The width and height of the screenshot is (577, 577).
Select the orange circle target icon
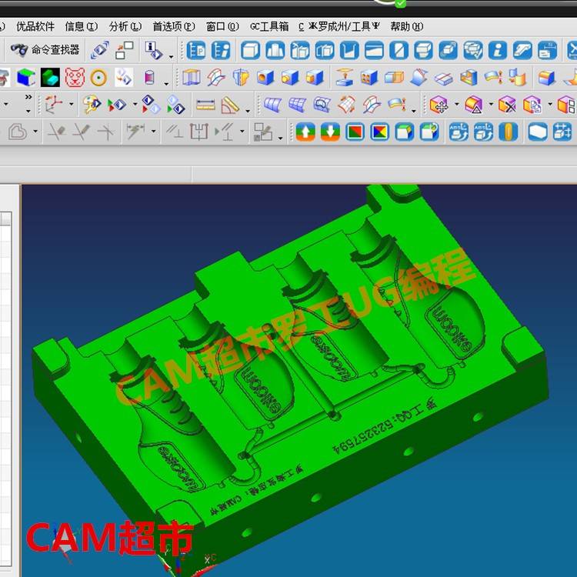tap(98, 78)
